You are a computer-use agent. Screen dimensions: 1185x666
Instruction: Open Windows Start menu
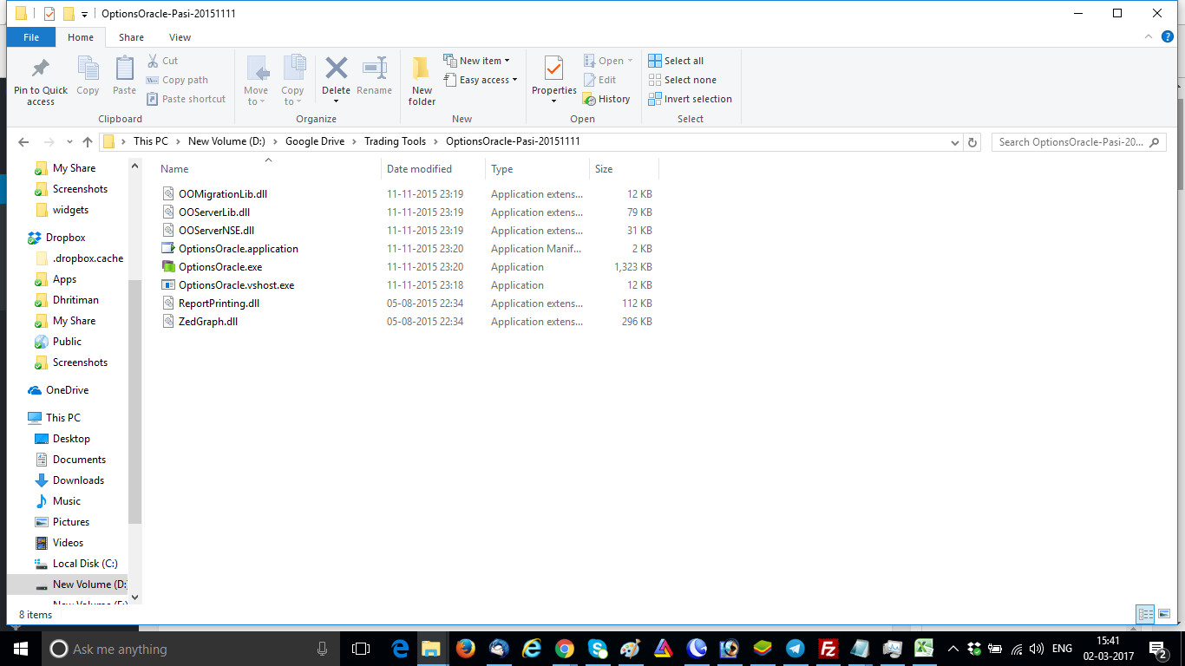click(x=21, y=649)
